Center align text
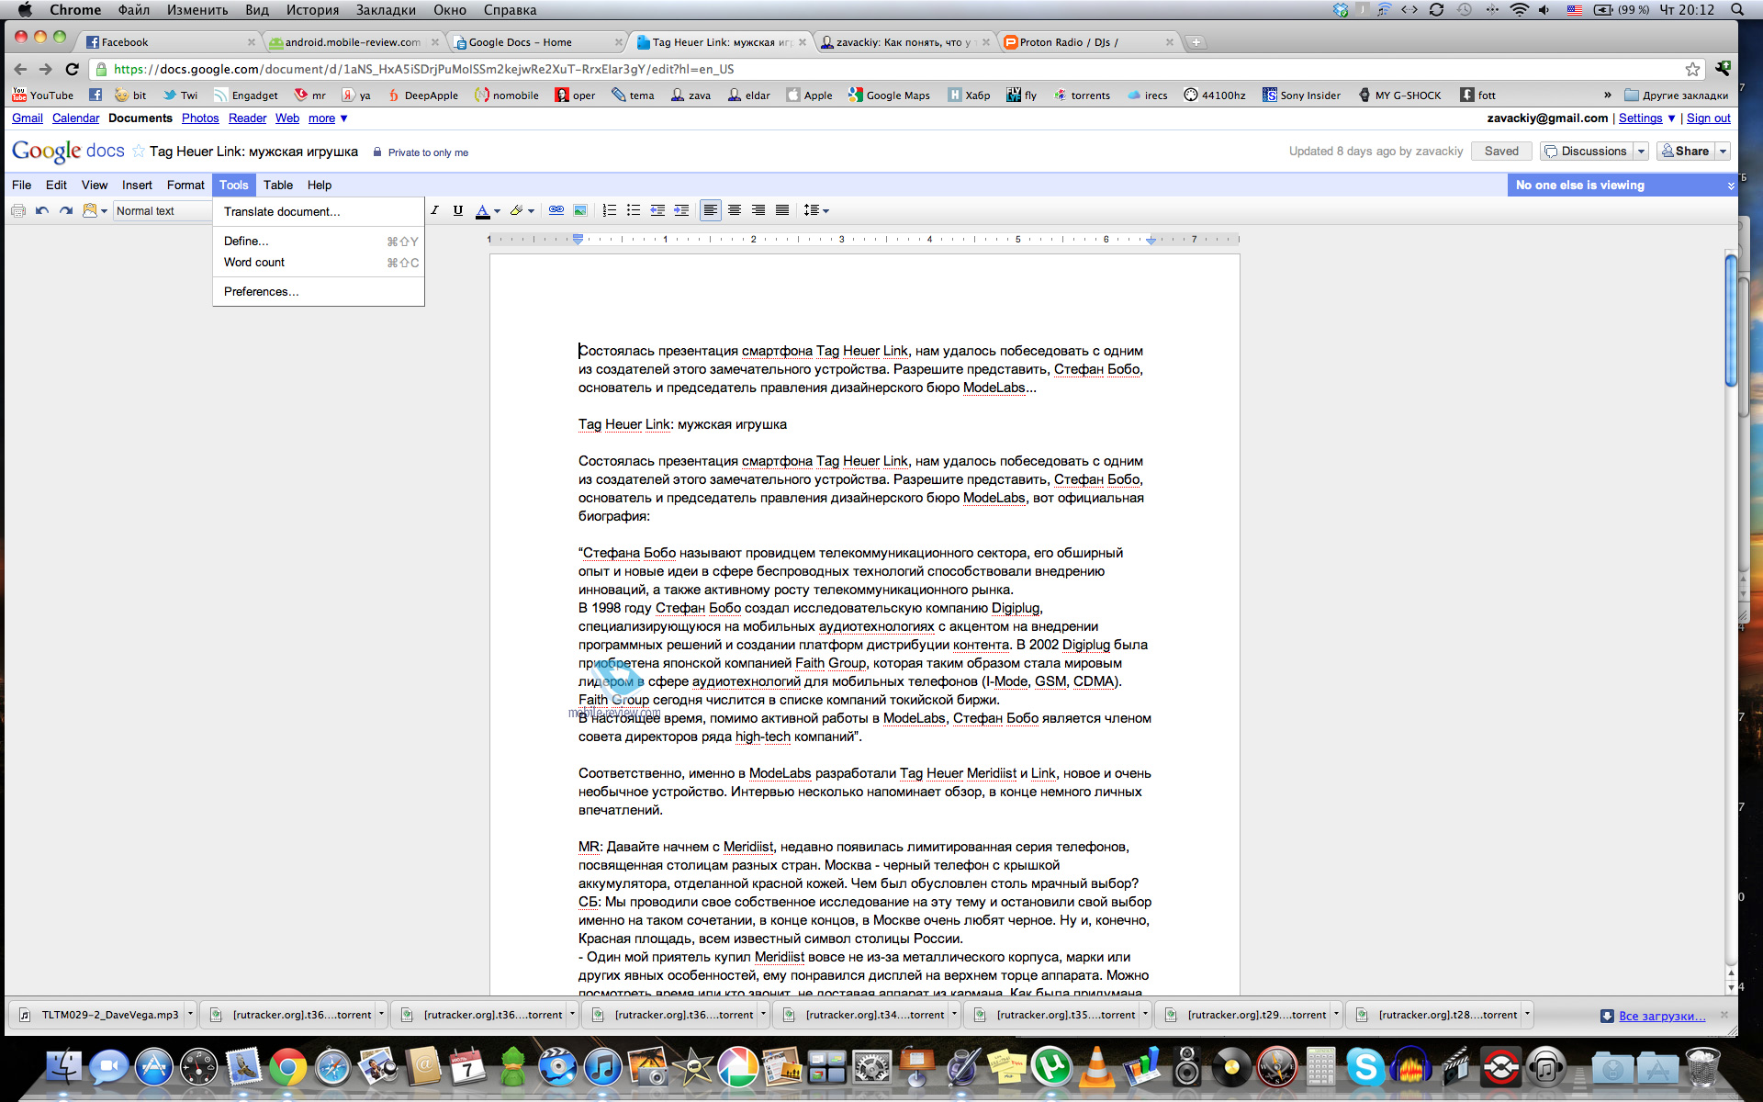Viewport: 1763px width, 1102px height. tap(735, 210)
